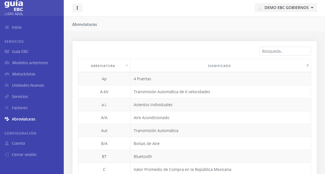Open Abreviaturas in the sidebar menu
The width and height of the screenshot is (325, 174).
23,119
